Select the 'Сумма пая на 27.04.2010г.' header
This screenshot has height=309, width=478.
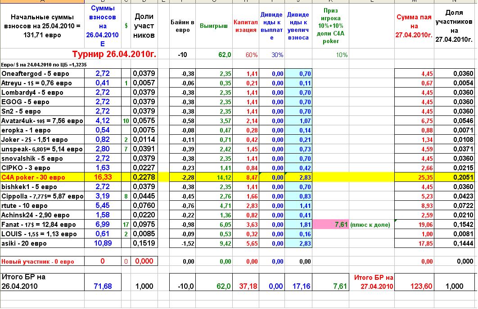pos(414,26)
